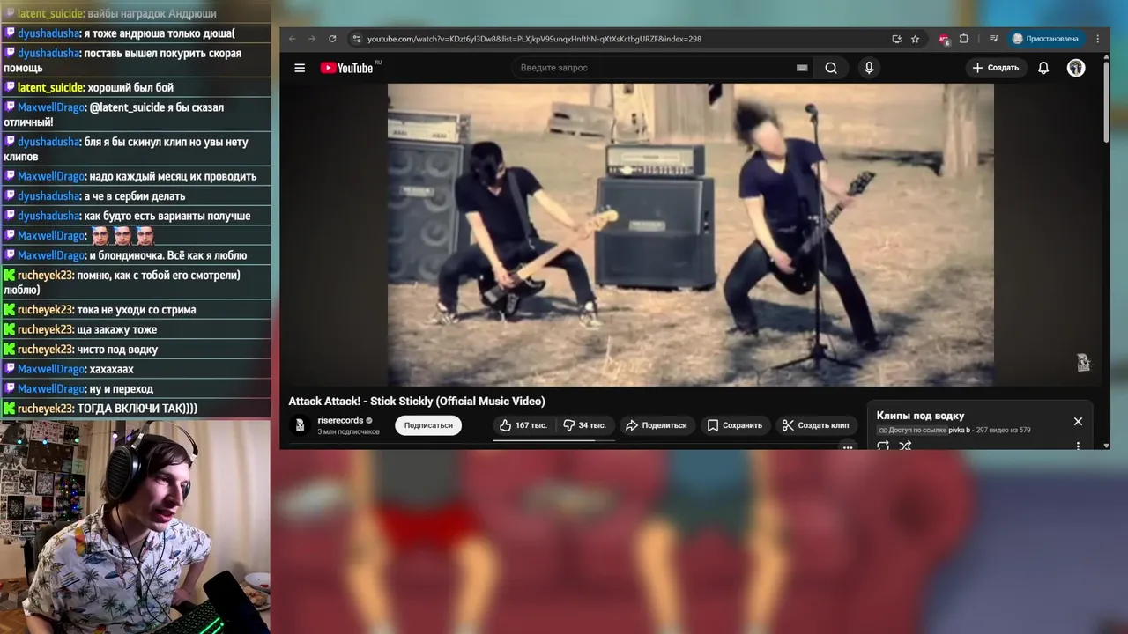The image size is (1128, 634).
Task: Select video title Attack Attack! - Stick Stickly
Action: (417, 401)
